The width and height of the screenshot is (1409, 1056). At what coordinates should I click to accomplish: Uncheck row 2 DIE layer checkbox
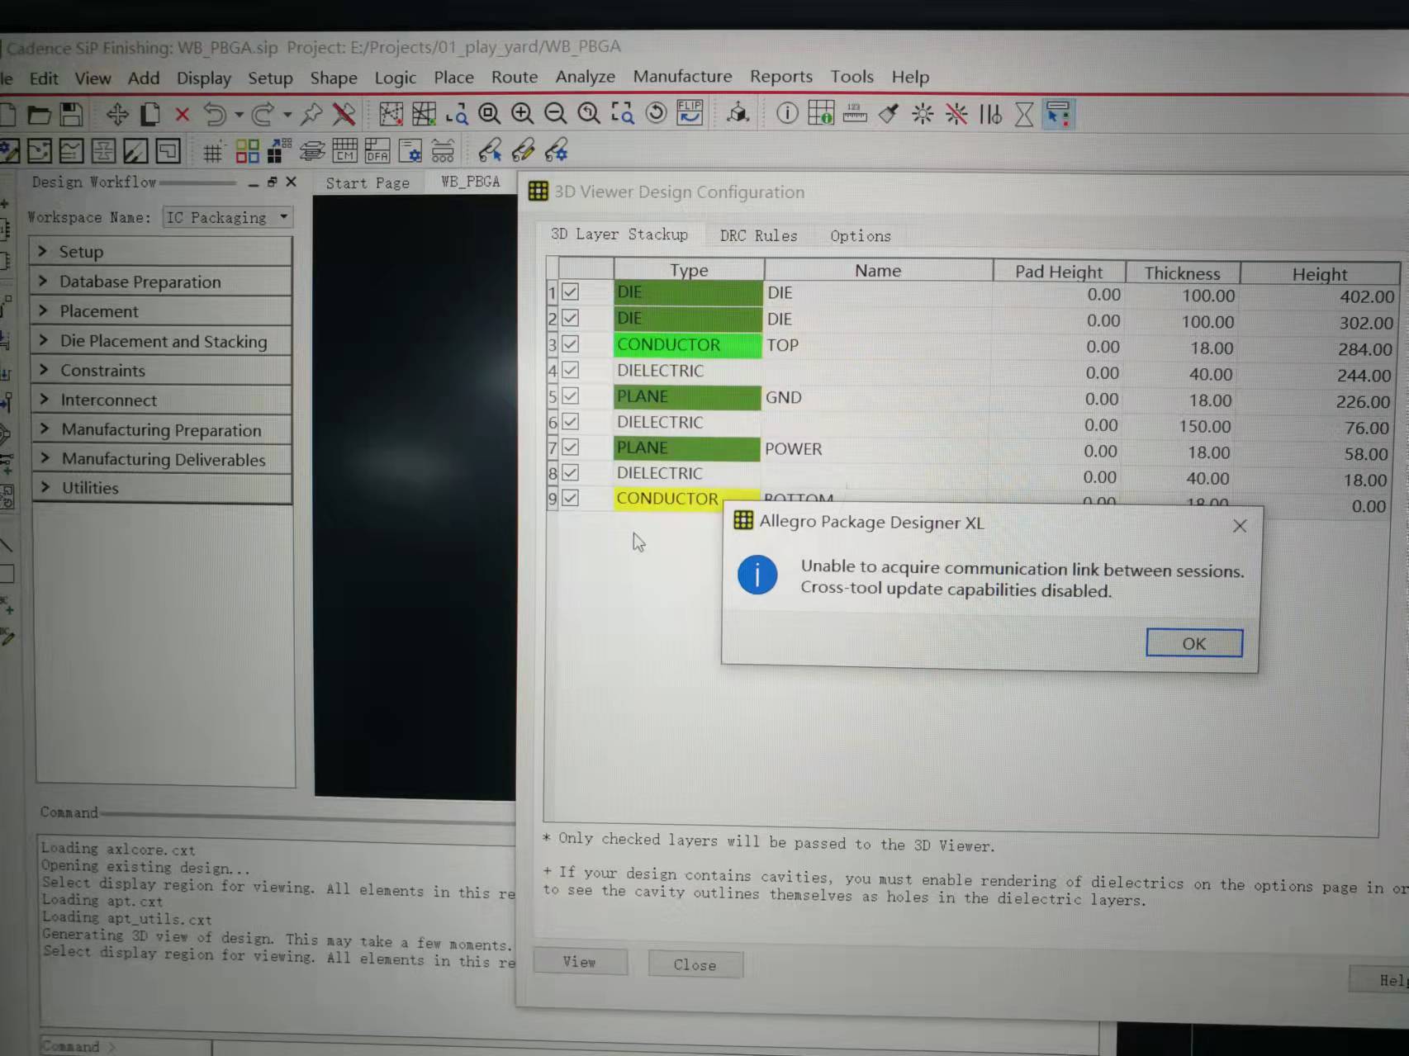coord(570,318)
